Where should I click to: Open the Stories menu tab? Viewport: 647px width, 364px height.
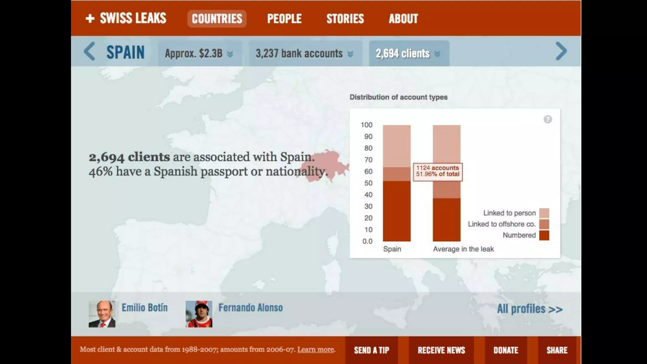(345, 19)
